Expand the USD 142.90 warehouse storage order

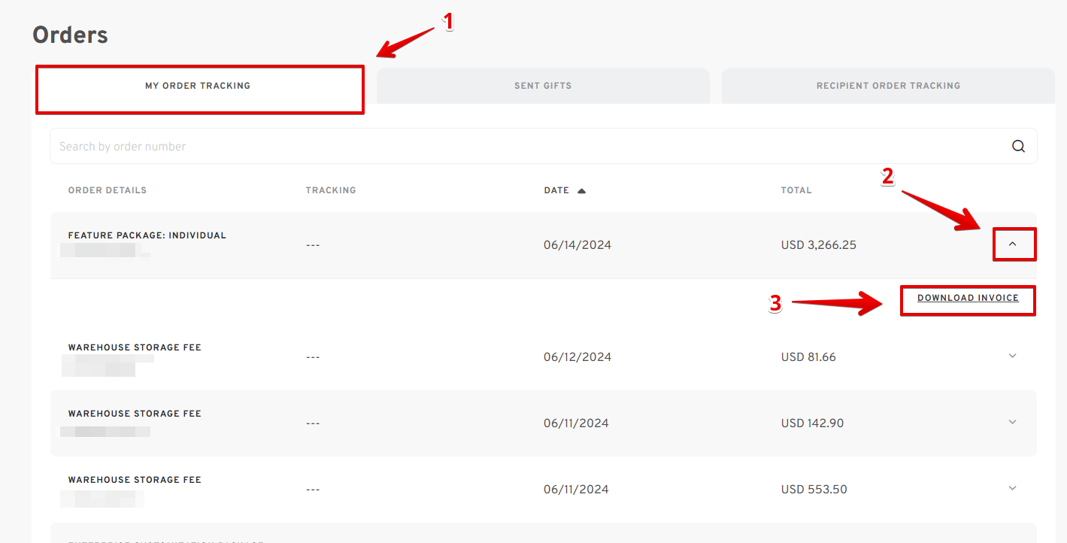coord(1012,422)
